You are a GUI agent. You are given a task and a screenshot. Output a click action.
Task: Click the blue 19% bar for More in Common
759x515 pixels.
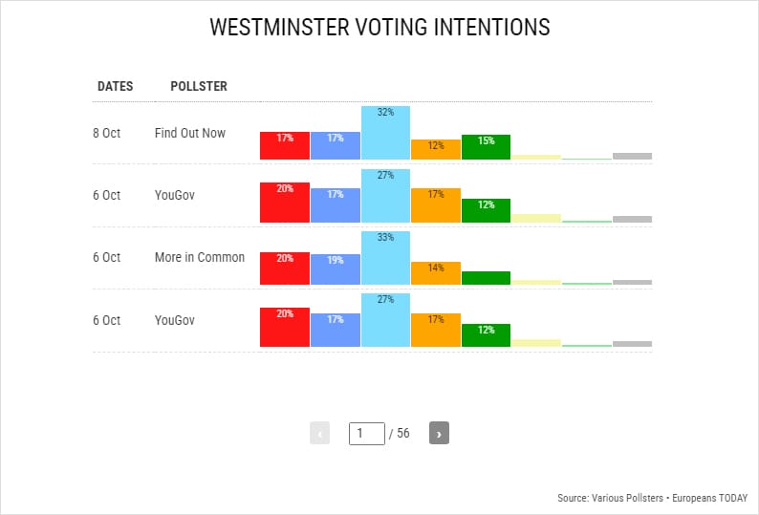point(336,268)
